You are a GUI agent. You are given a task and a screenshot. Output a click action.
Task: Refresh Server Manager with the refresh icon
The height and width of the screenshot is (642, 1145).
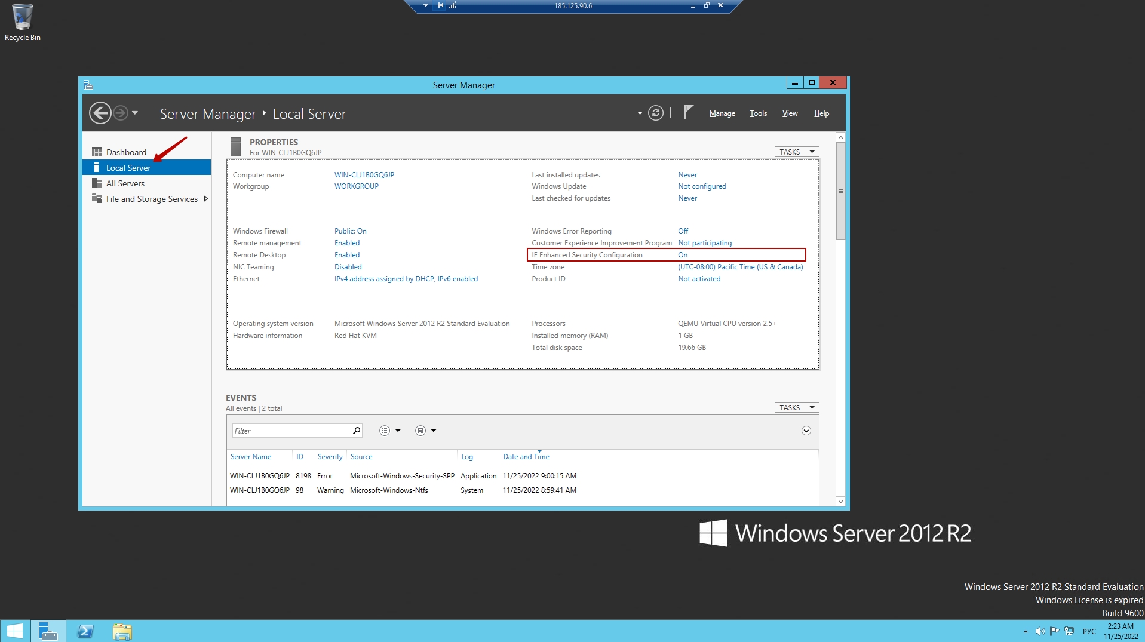click(656, 113)
